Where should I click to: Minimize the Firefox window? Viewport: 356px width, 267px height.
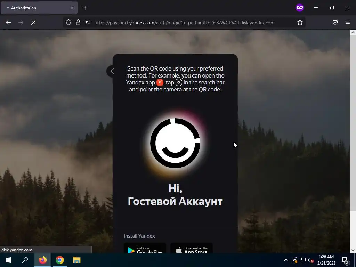click(316, 8)
